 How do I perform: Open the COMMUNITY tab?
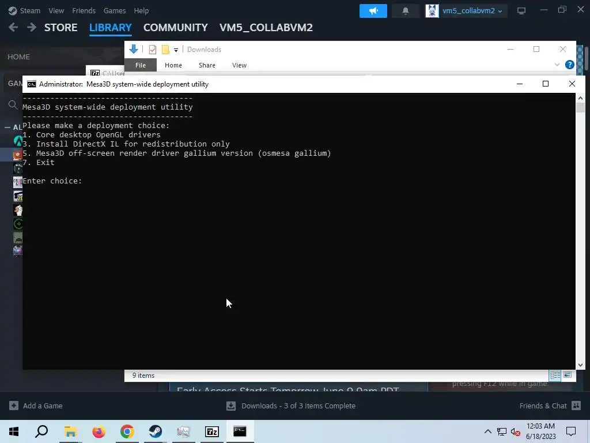click(175, 28)
